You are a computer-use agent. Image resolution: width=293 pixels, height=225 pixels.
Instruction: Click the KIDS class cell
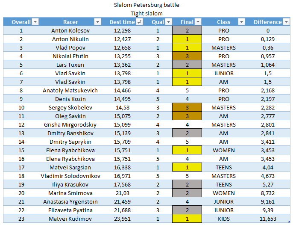[x=223, y=219]
